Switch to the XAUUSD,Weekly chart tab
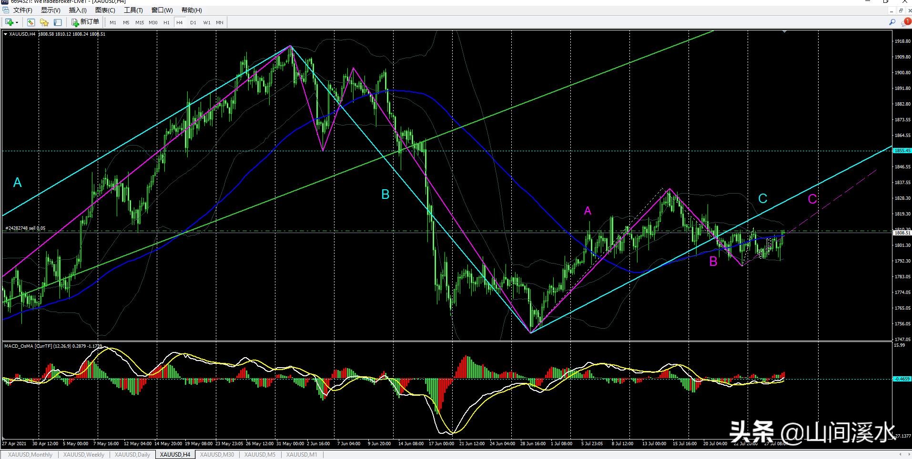912x459 pixels. pos(84,455)
